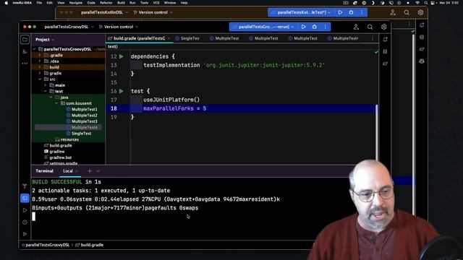The height and width of the screenshot is (260, 463).
Task: Debug the parallelTestsGro configuration in front window
Action: [315, 27]
